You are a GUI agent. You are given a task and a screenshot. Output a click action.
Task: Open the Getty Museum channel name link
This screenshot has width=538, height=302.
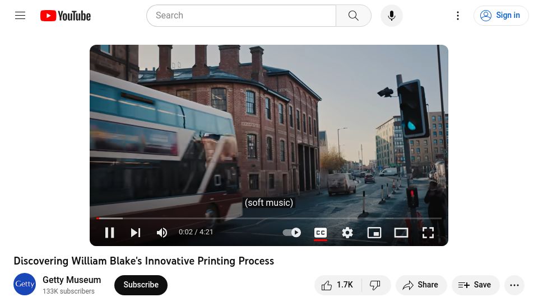point(72,280)
